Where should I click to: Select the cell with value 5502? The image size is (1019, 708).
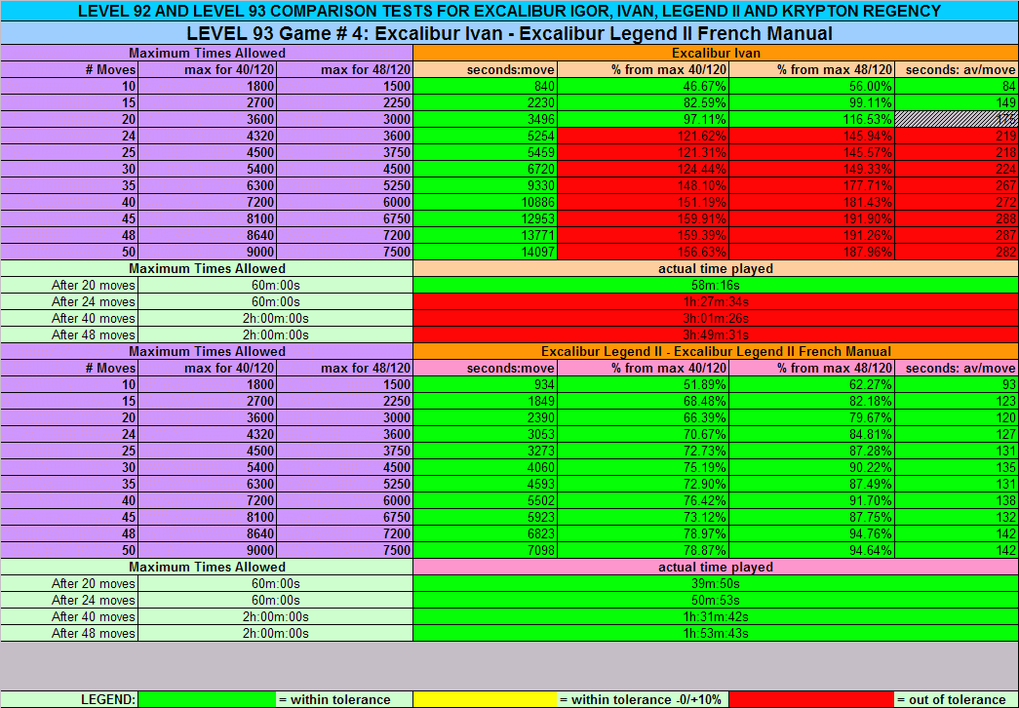(x=485, y=500)
